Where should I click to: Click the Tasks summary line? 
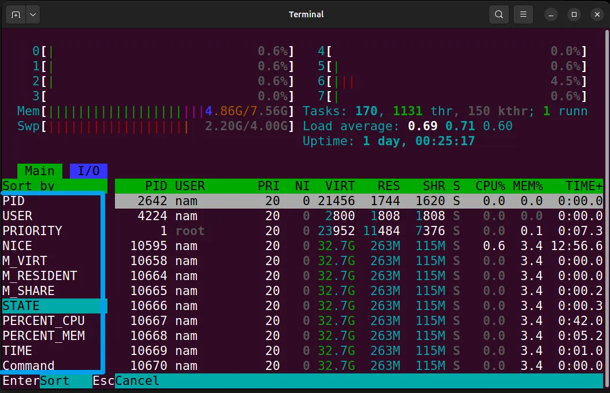(445, 111)
